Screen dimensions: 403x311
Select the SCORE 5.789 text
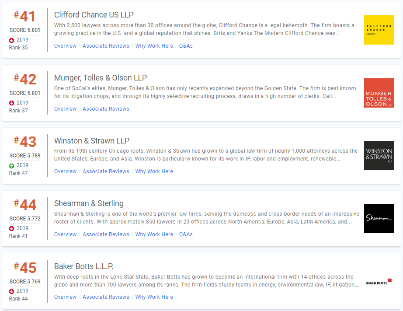(25, 156)
